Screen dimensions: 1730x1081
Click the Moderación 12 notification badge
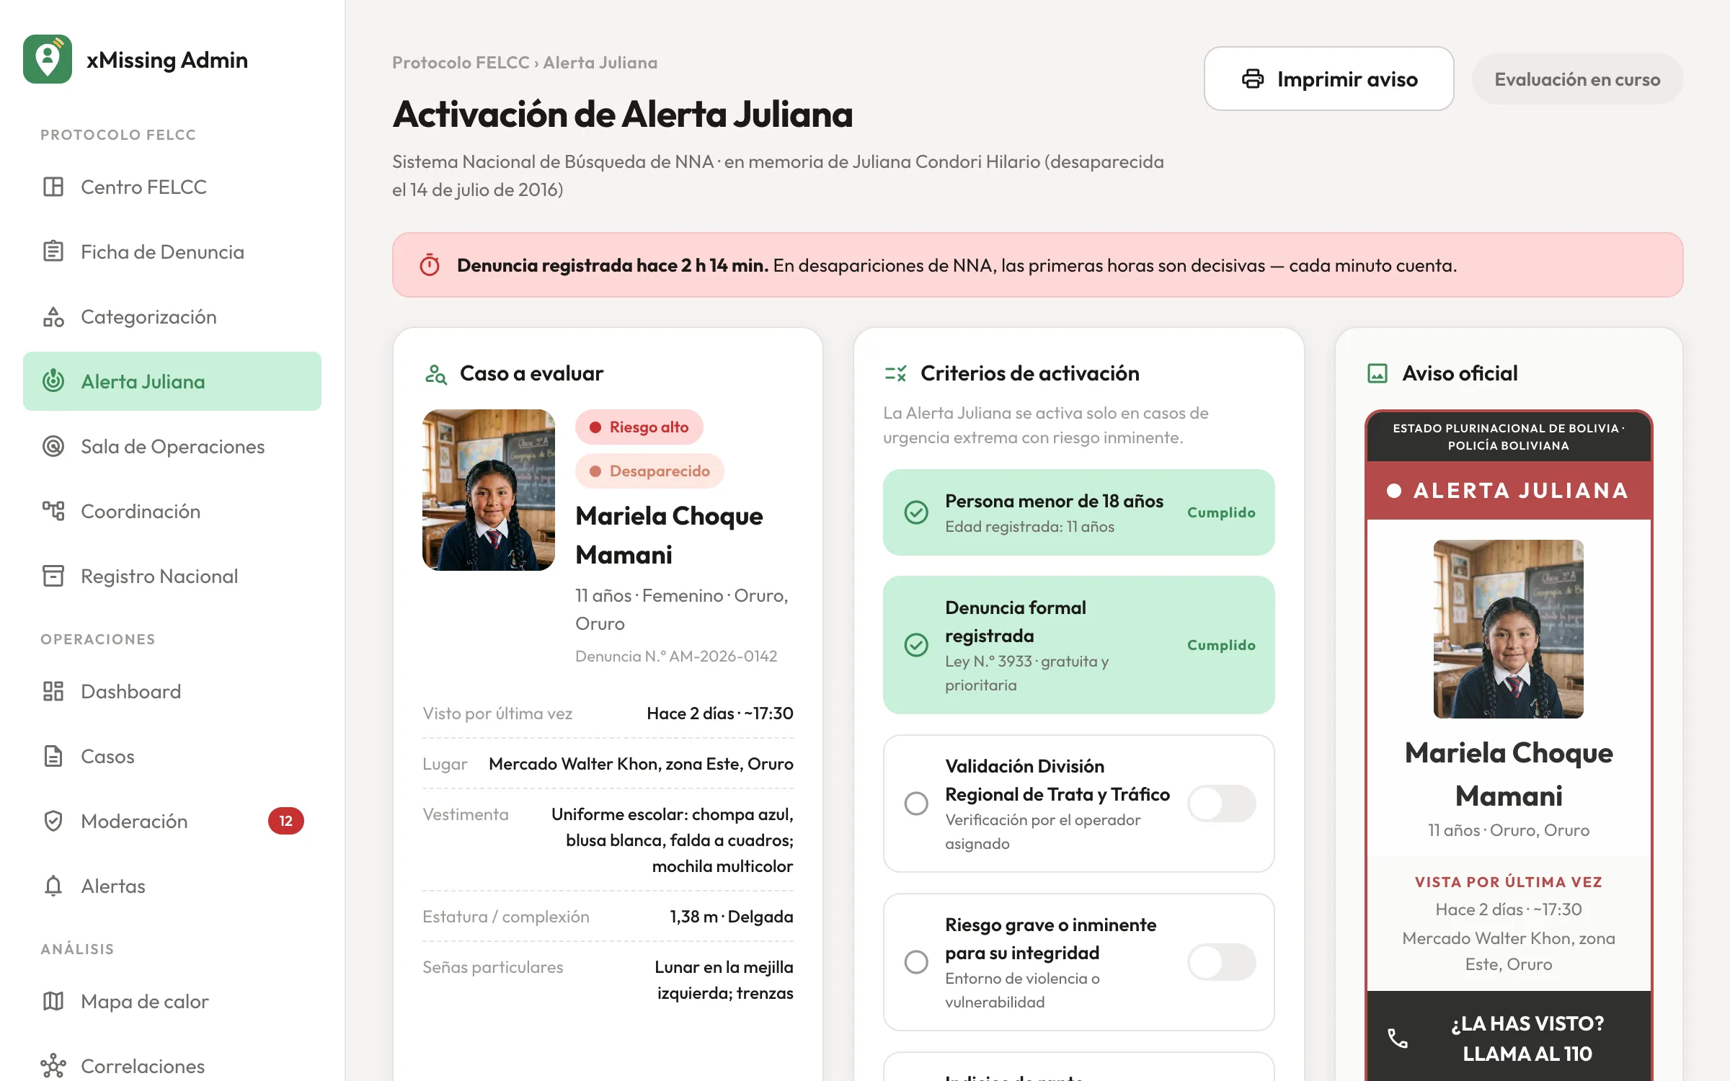(286, 821)
